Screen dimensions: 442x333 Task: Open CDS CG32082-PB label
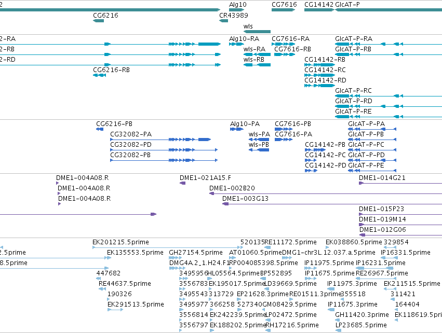click(130, 155)
